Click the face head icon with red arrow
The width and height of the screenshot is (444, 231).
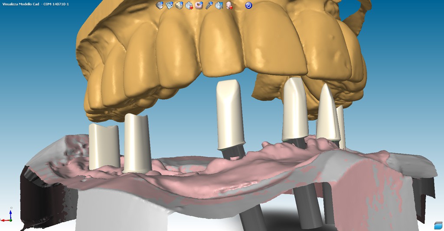[x=230, y=5]
